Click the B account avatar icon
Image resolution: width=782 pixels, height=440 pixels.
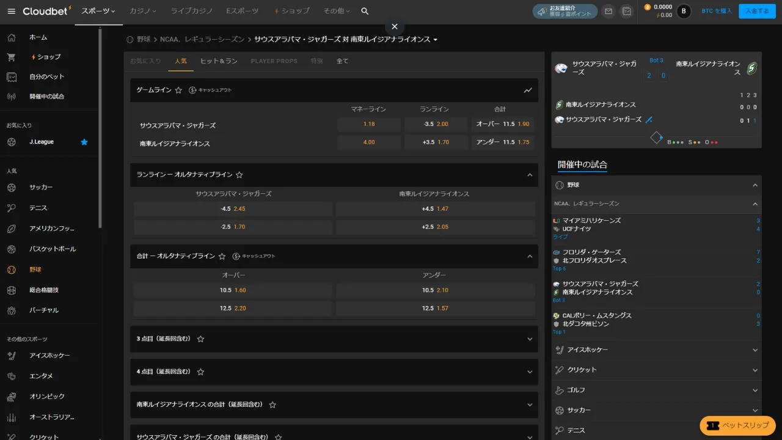click(x=683, y=11)
